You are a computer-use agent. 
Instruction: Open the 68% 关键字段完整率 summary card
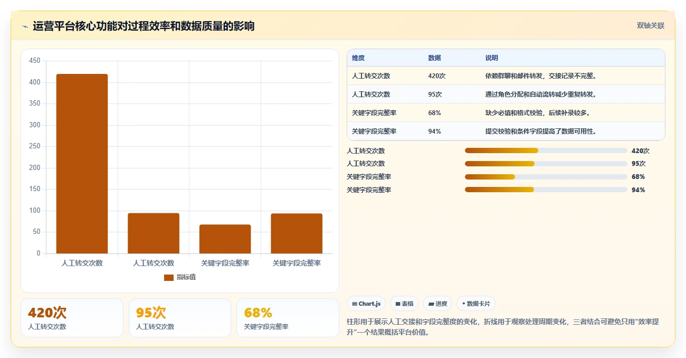(288, 318)
